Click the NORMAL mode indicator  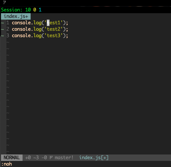pyautogui.click(x=12, y=158)
